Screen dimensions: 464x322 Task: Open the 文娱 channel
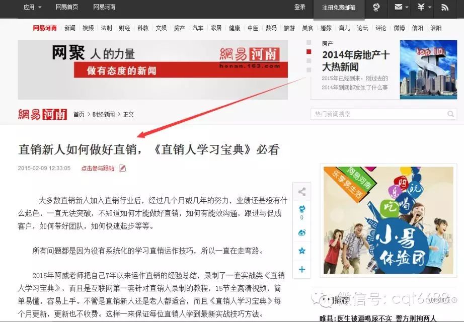pyautogui.click(x=161, y=28)
